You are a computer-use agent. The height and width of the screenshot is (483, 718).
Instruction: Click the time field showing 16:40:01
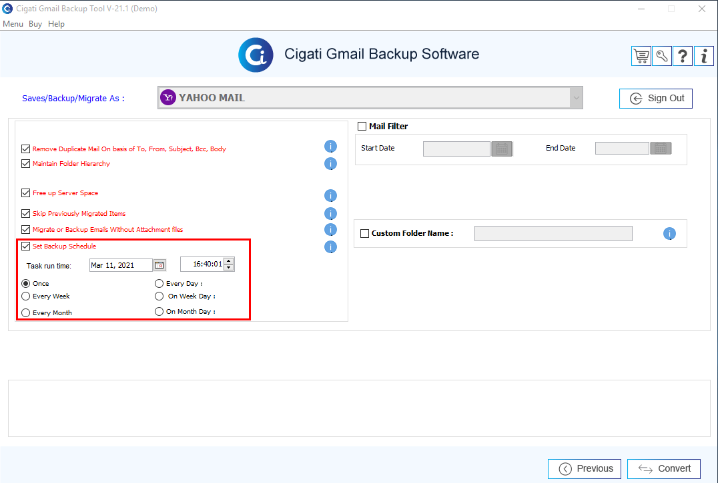tap(202, 264)
